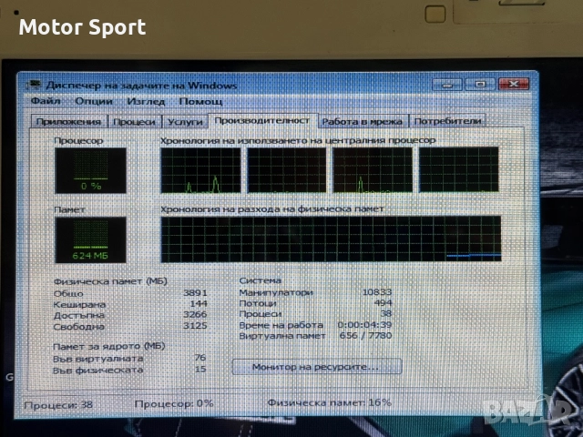The height and width of the screenshot is (437, 583).
Task: Click the Хронология на разхода на физическа памет label
Action: [271, 209]
